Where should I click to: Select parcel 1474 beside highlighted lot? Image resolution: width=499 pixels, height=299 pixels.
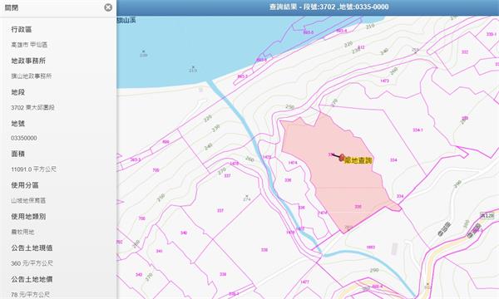293,163
